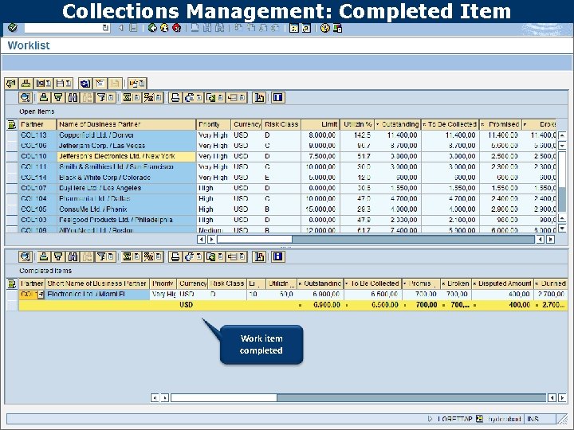Click Set Filter icon in Open Items toolbar
574x430 pixels.
(x=101, y=98)
